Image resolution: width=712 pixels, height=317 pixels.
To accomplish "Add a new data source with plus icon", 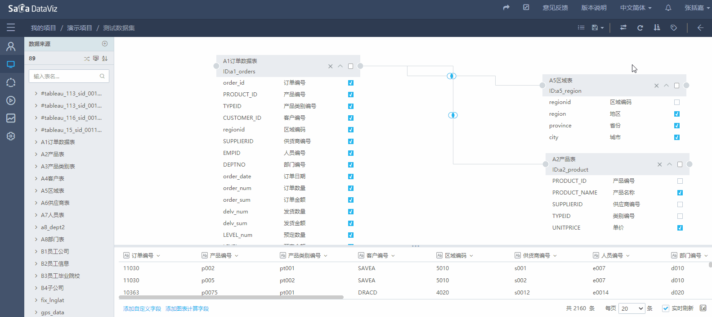I will 105,44.
